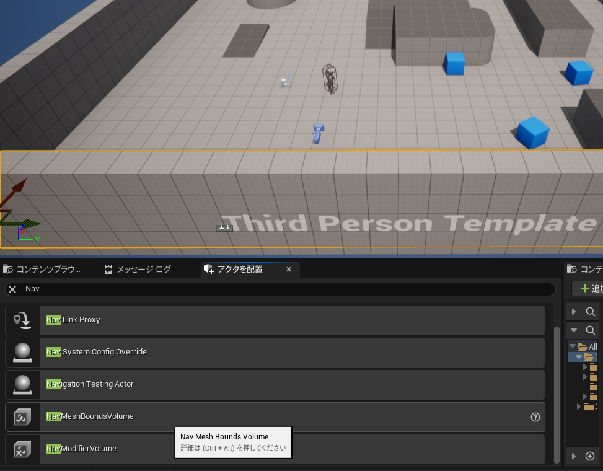Open help for NavMeshBoundsVolume question mark

pyautogui.click(x=535, y=417)
